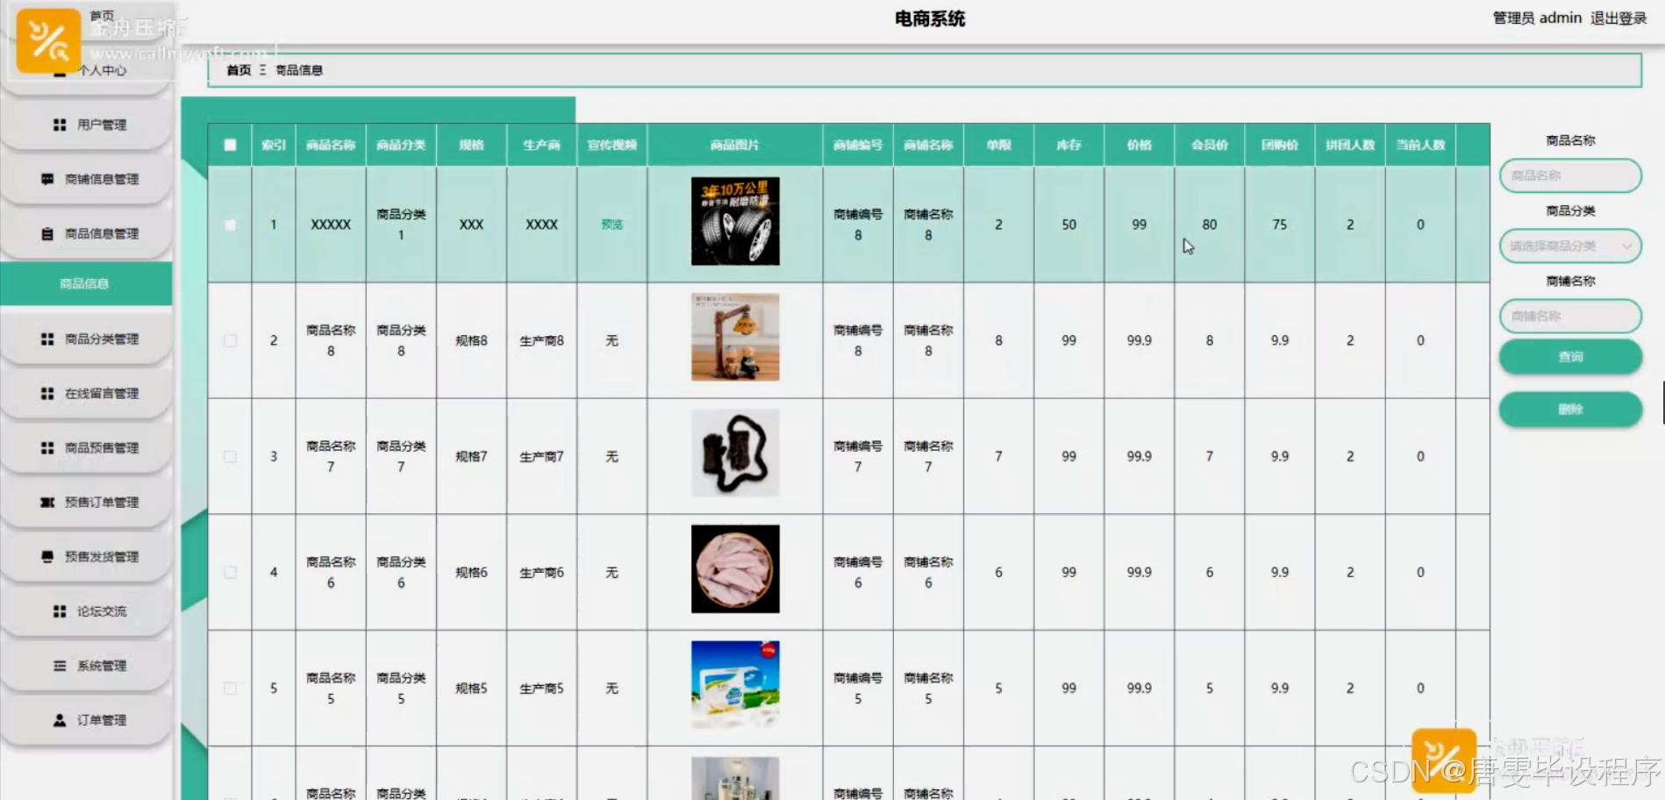Image resolution: width=1665 pixels, height=800 pixels.
Task: Expand 商品信息管理 sidebar menu
Action: [86, 233]
